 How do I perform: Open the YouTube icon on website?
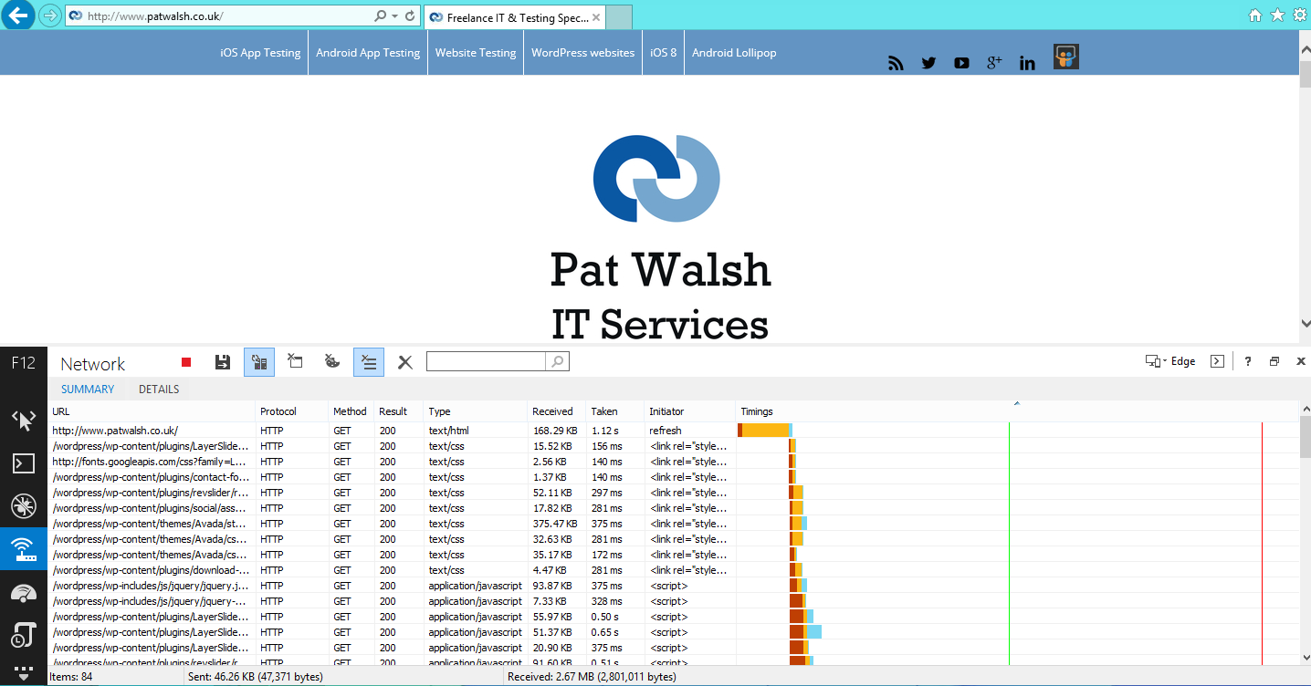pos(961,63)
